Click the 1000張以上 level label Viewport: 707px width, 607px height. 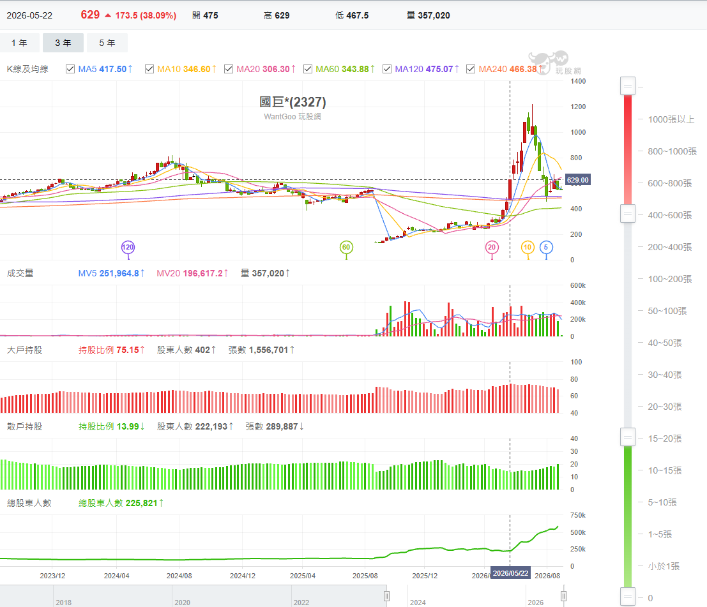coord(671,119)
